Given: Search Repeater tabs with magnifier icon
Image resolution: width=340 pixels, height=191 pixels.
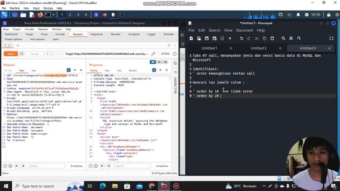Looking at the screenshot, I should 169,46.
